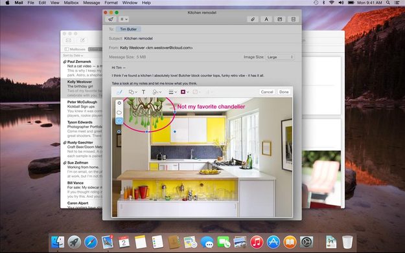405x253 pixels.
Task: Open FaceTime from the Dock
Action: click(224, 242)
